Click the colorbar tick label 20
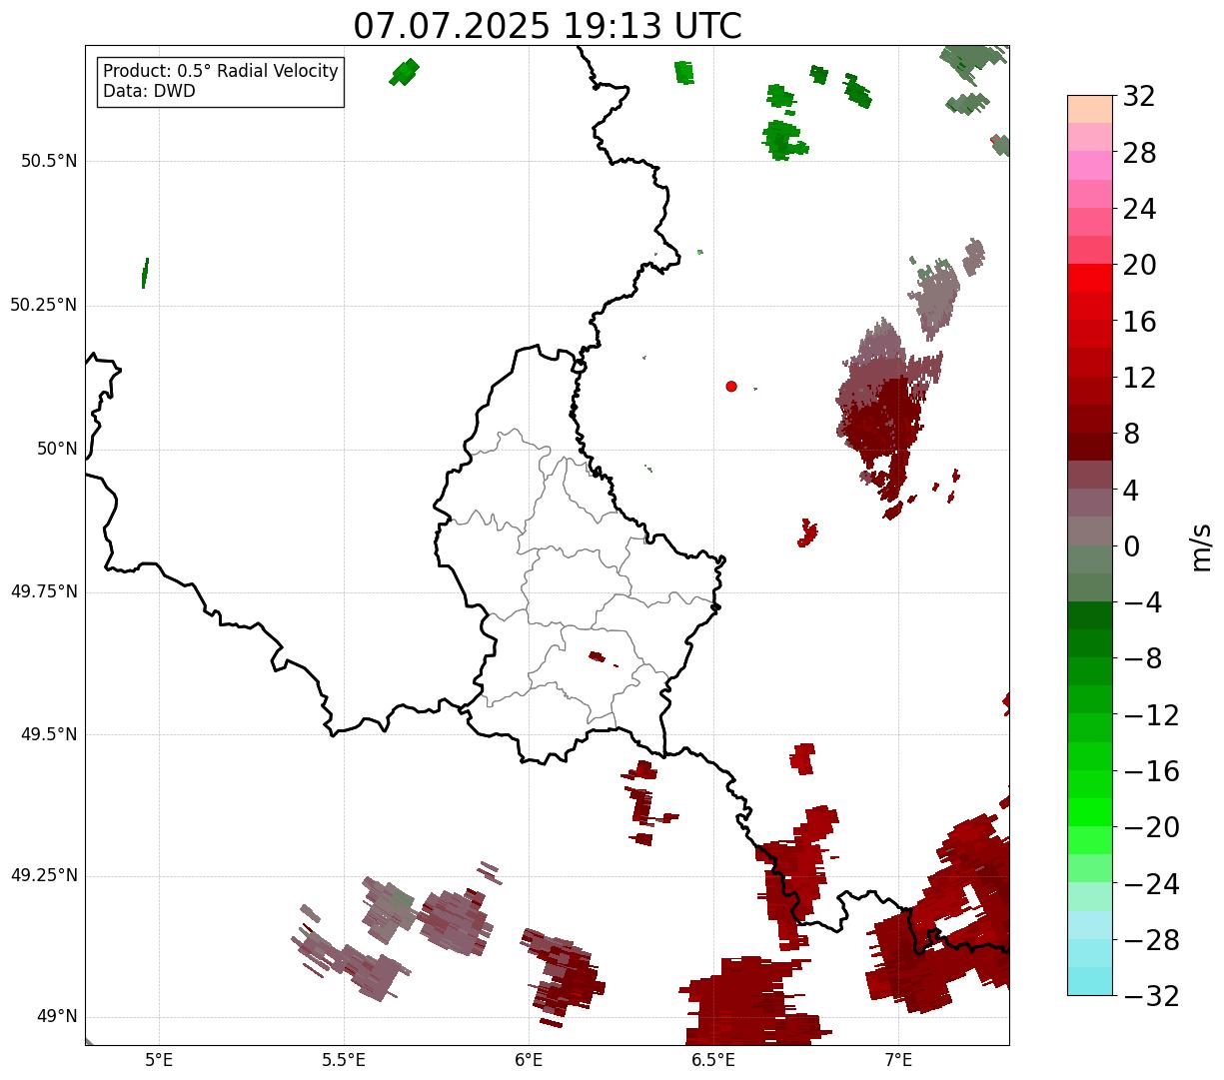The image size is (1224, 1080). [1139, 265]
